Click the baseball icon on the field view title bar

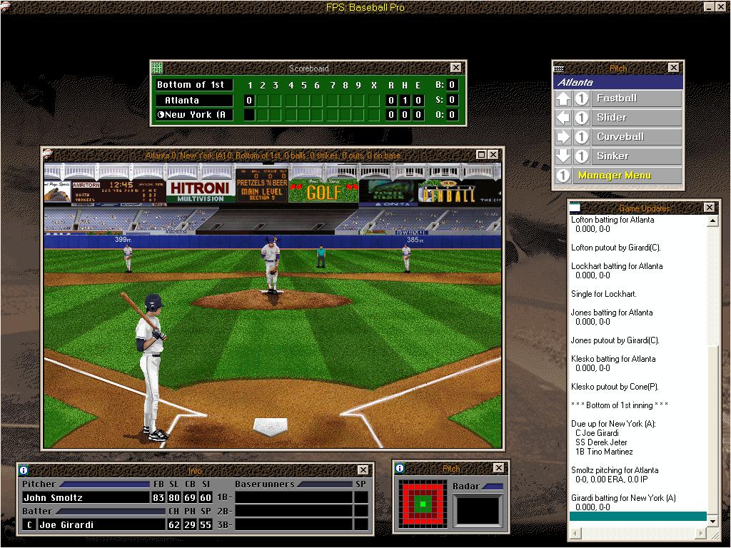[x=48, y=155]
